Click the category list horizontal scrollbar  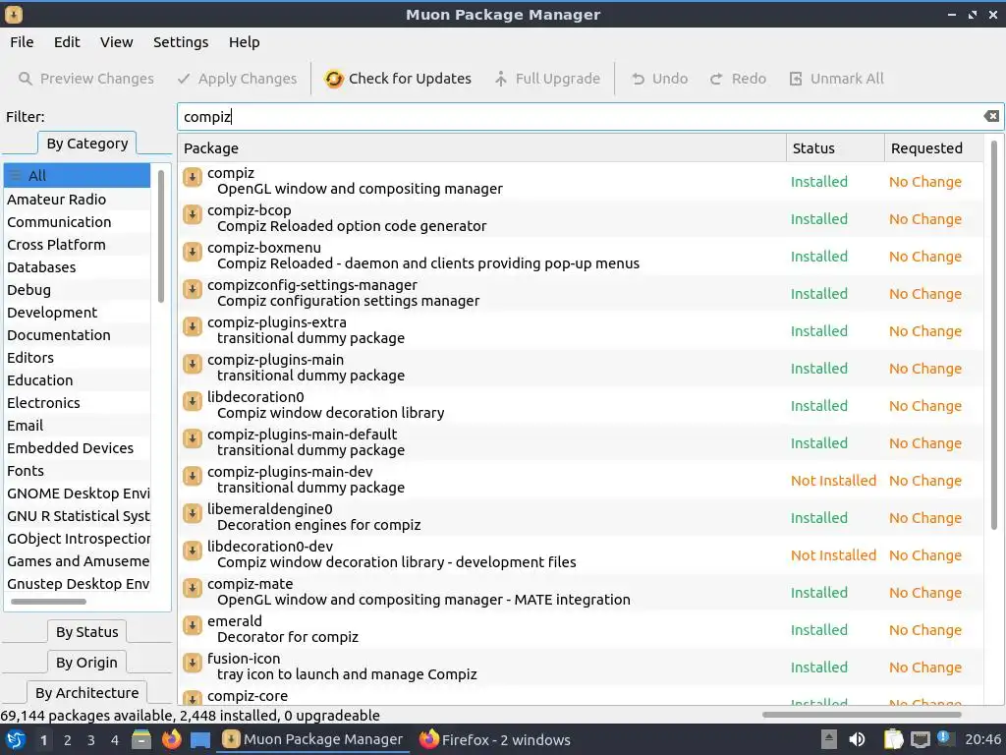tap(49, 602)
